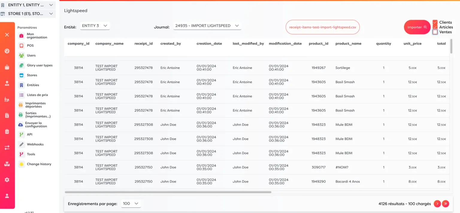Screen dimensions: 460x213
Task: Click the single-person icon above the desk icon
Action: pos(7,83)
